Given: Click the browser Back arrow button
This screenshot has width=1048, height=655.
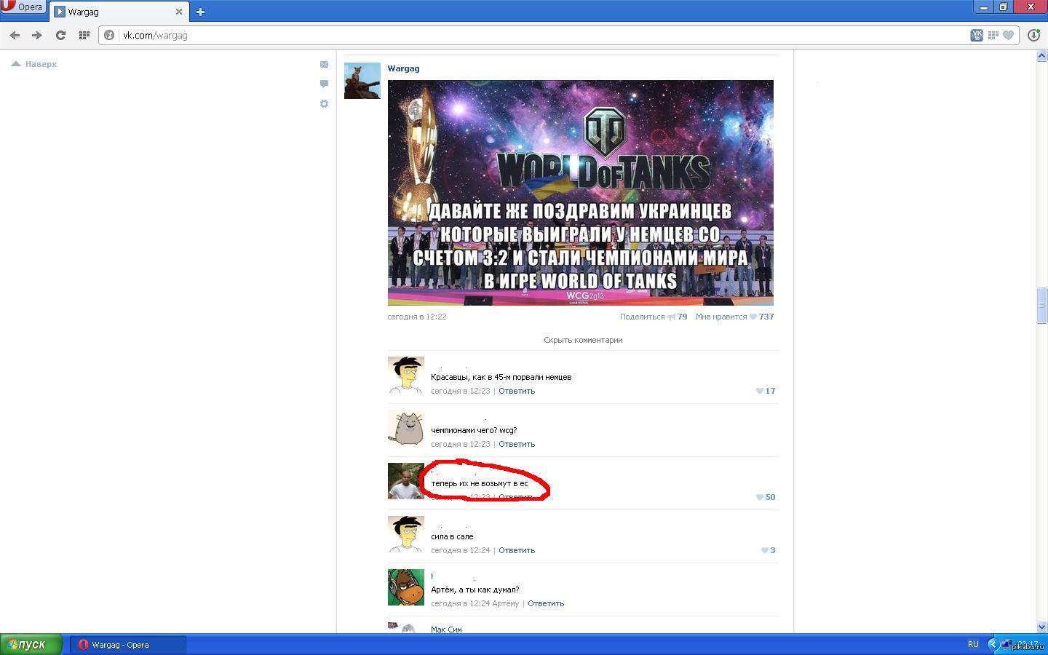Looking at the screenshot, I should [x=15, y=35].
